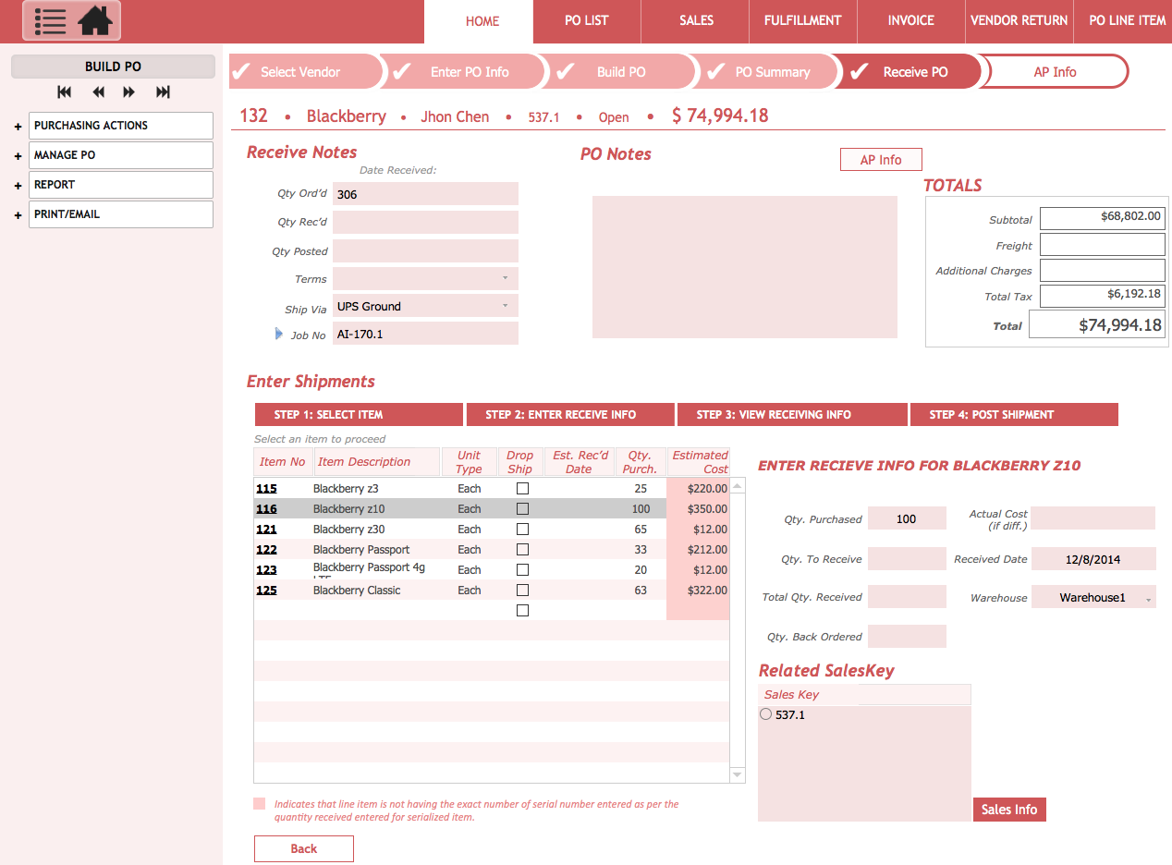Go to home via house icon
Viewport: 1172px width, 865px height.
[95, 20]
